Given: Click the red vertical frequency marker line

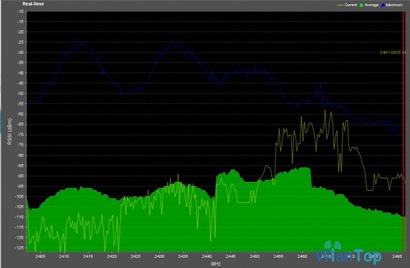Looking at the screenshot, I should tap(403, 131).
